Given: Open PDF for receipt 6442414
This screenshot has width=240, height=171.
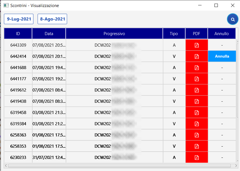Looking at the screenshot, I should click(197, 56).
